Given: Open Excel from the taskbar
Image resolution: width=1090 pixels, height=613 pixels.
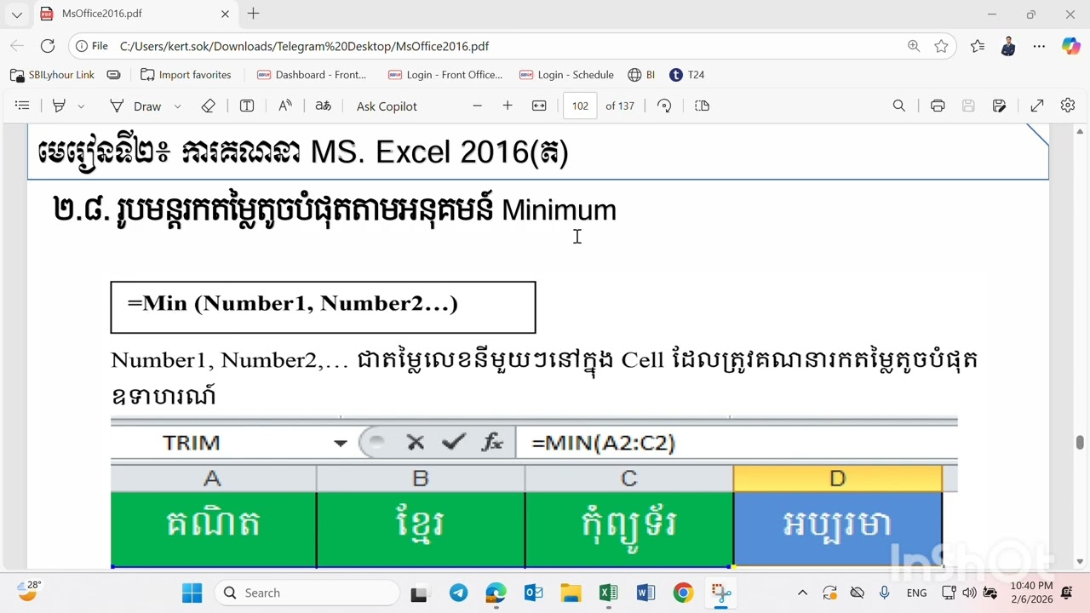Looking at the screenshot, I should click(608, 593).
